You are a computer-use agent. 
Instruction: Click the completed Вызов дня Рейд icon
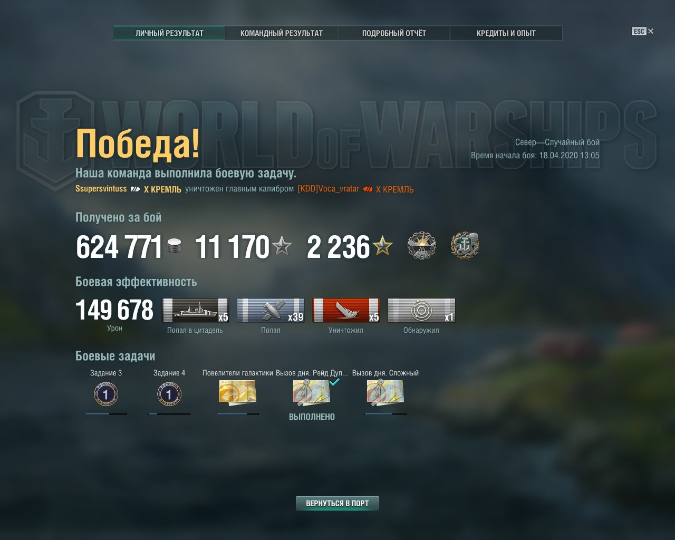312,393
